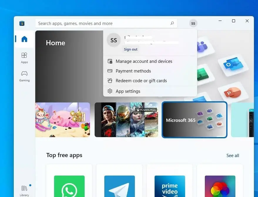Go to Home in the sidebar
Image resolution: width=258 pixels, height=197 pixels.
(24, 39)
